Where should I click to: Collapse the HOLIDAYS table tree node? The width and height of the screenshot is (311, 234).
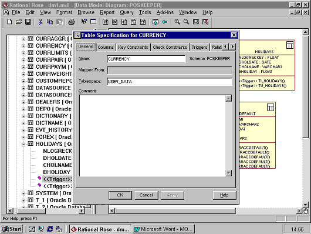[x=23, y=144]
